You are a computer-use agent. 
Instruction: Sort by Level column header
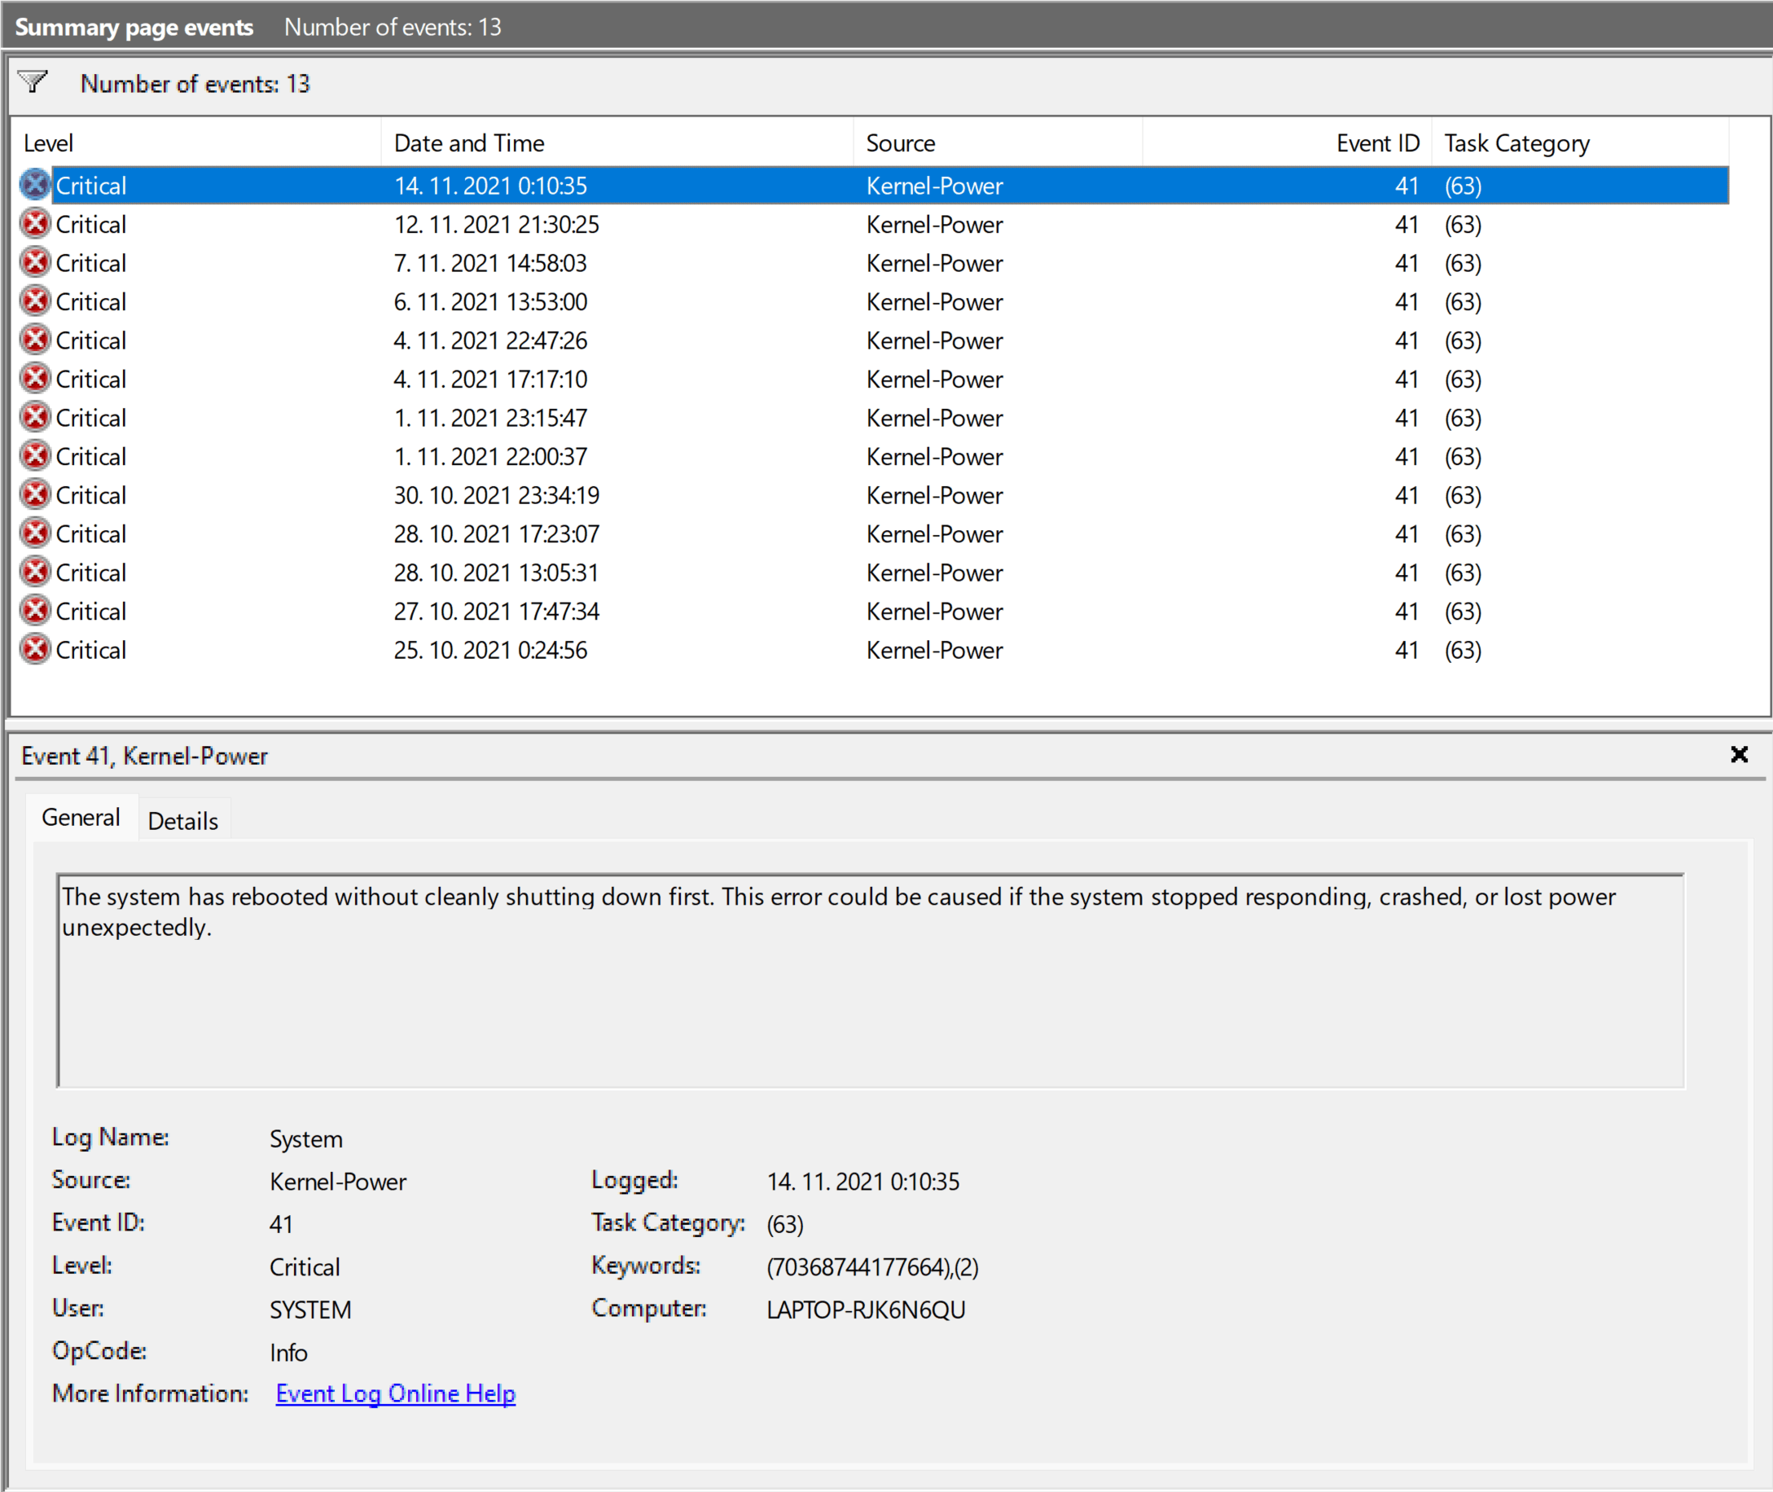(48, 143)
